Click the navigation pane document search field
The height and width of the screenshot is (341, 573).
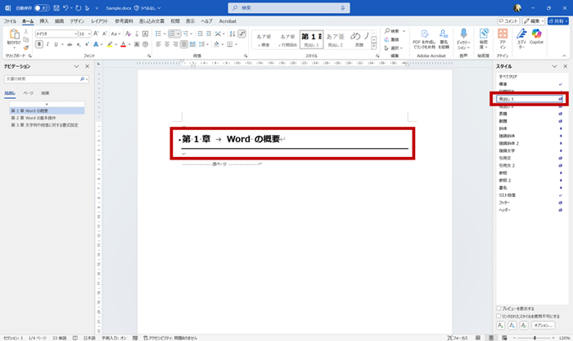click(44, 79)
